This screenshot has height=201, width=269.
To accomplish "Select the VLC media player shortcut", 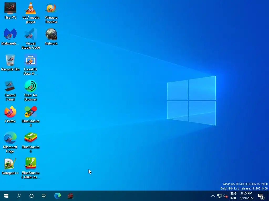I will pyautogui.click(x=30, y=13).
